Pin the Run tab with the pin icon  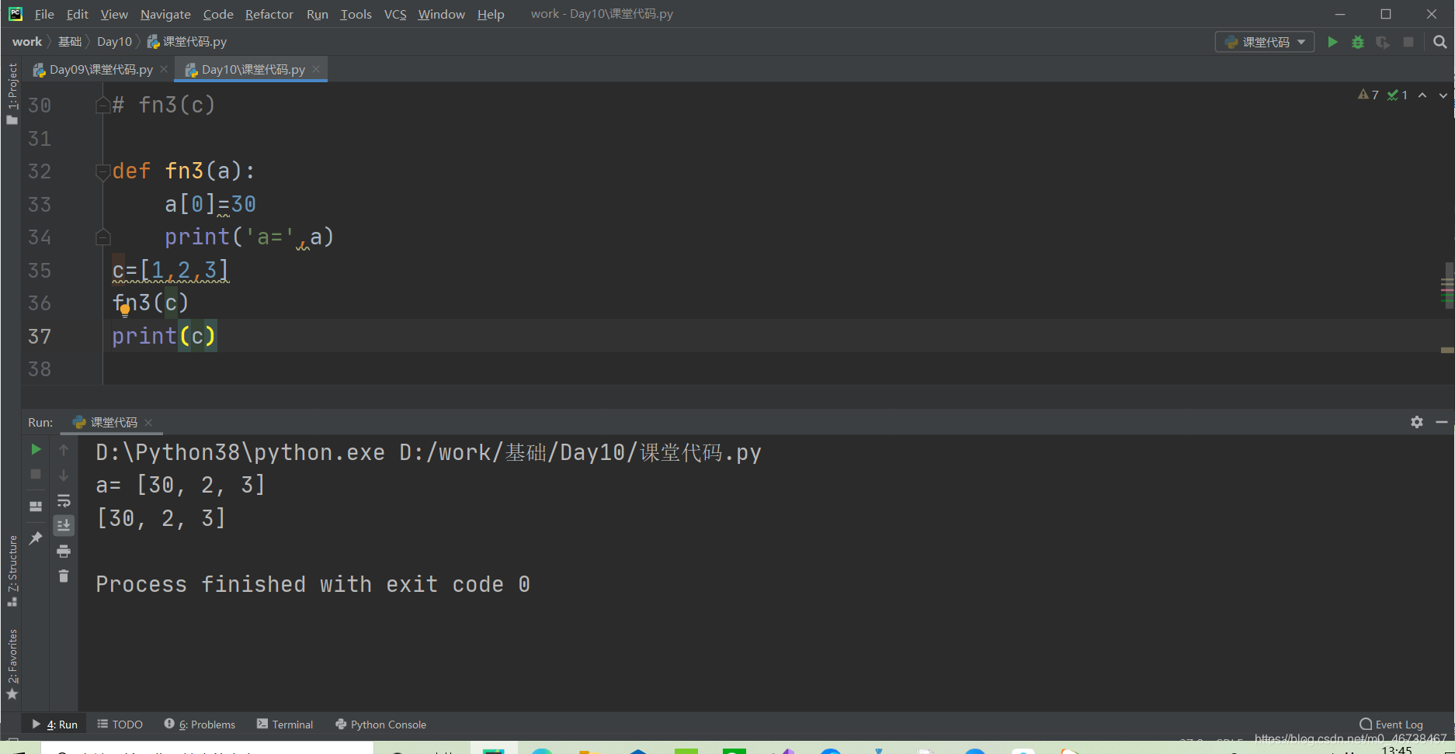point(36,538)
